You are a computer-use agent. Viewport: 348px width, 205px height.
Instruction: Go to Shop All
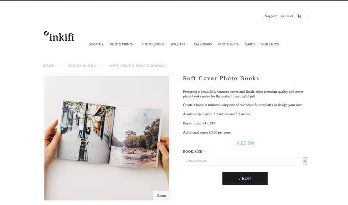pyautogui.click(x=96, y=44)
